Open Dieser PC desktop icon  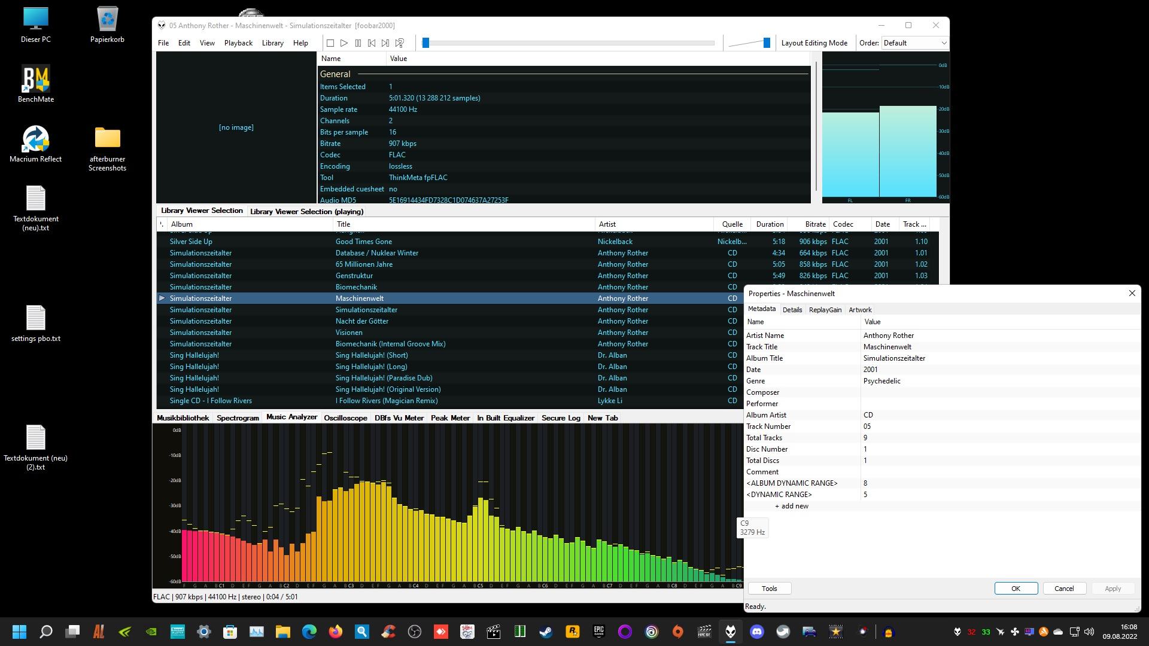click(36, 25)
